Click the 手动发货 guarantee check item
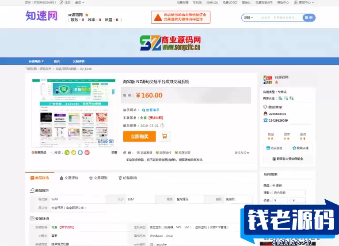The width and height of the screenshot is (339, 246). tap(145, 153)
